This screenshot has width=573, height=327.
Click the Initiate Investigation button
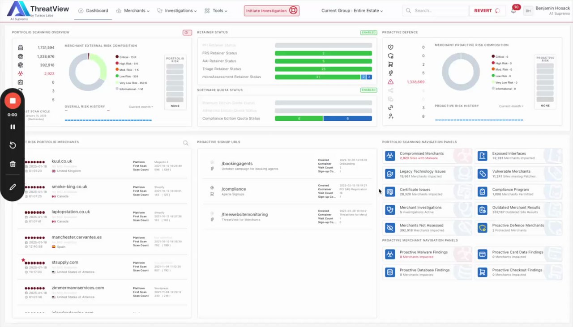(272, 11)
